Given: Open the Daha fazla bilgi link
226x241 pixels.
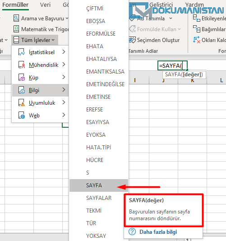Looking at the screenshot, I should (x=158, y=232).
